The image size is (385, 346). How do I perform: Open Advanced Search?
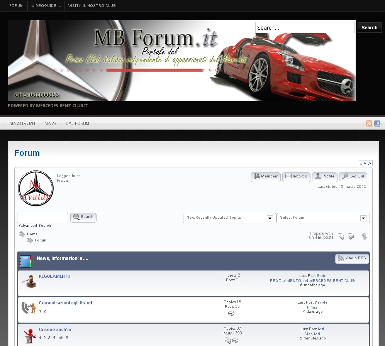click(35, 226)
